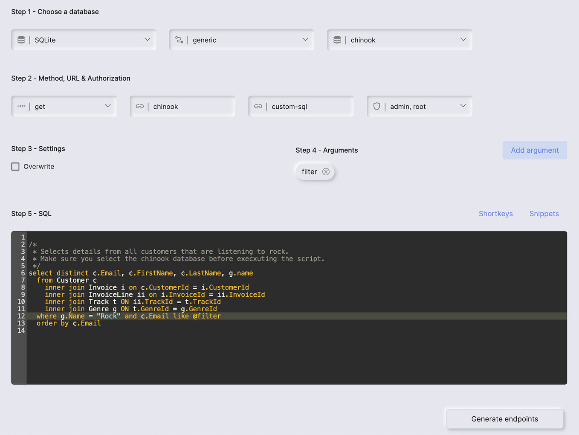The height and width of the screenshot is (435, 579).
Task: Expand the generic dropdown
Action: 306,40
